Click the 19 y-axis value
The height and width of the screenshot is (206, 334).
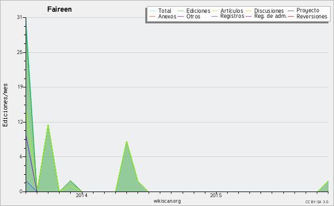coord(19,87)
